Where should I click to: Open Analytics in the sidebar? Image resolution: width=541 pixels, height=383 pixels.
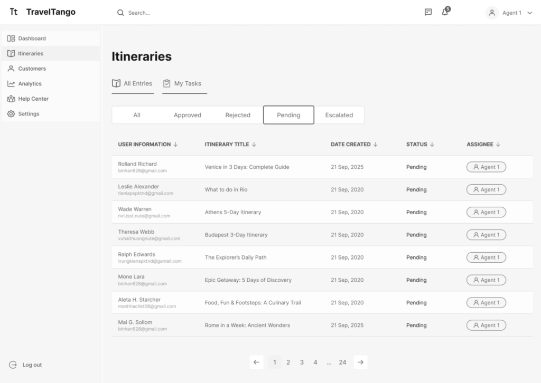click(30, 84)
